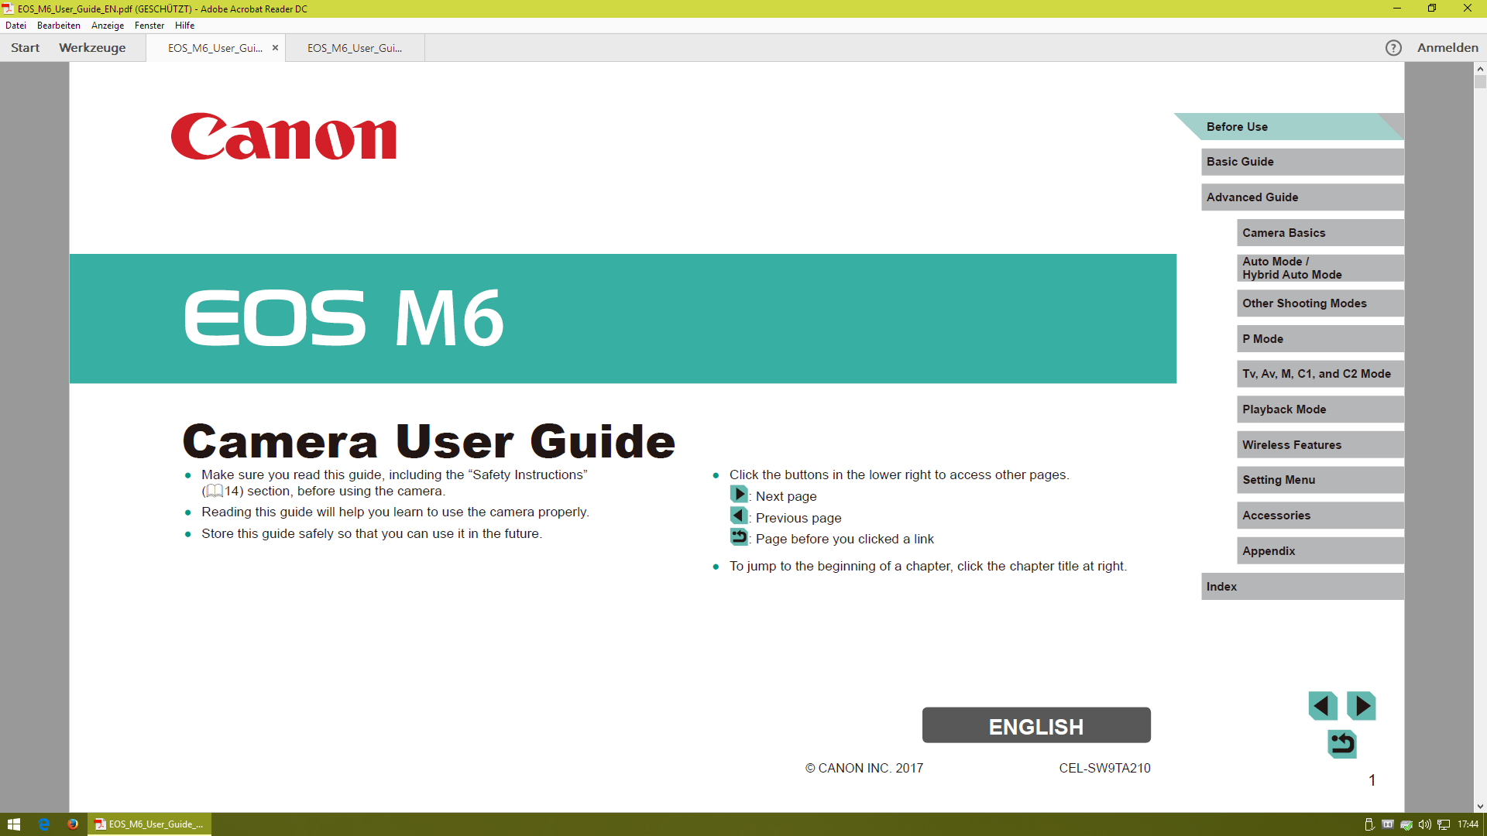Open P Mode chapter

coord(1320,339)
